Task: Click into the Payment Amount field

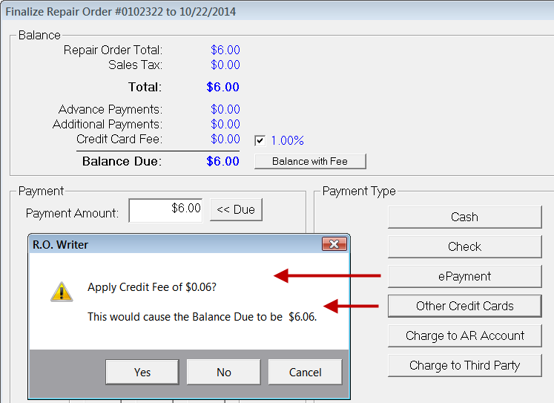Action: 166,210
